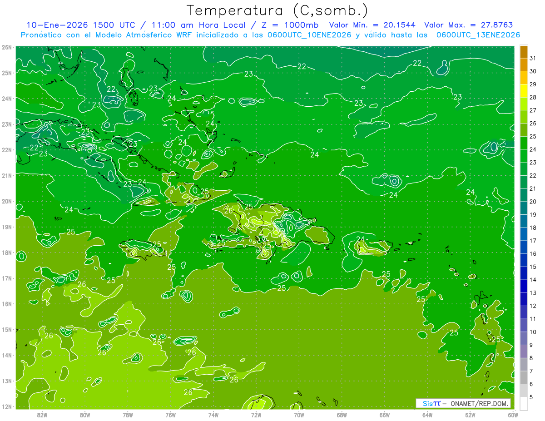Click the 26N latitude axis label
Image resolution: width=545 pixels, height=421 pixels.
coord(7,47)
